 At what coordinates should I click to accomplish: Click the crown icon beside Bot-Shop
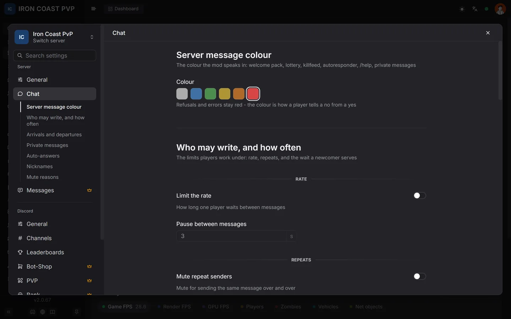[89, 267]
